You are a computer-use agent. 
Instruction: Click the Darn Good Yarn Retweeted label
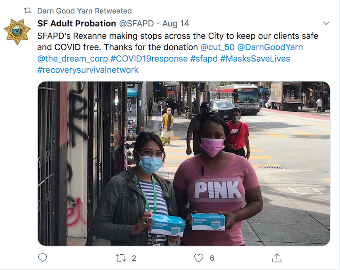point(84,11)
